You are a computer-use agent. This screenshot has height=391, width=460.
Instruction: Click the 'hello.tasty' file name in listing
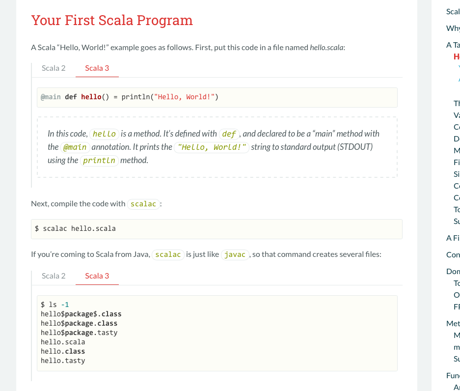(x=63, y=361)
